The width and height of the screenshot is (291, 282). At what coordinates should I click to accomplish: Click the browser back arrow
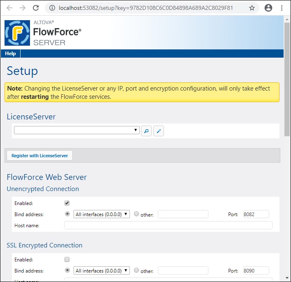click(x=9, y=8)
